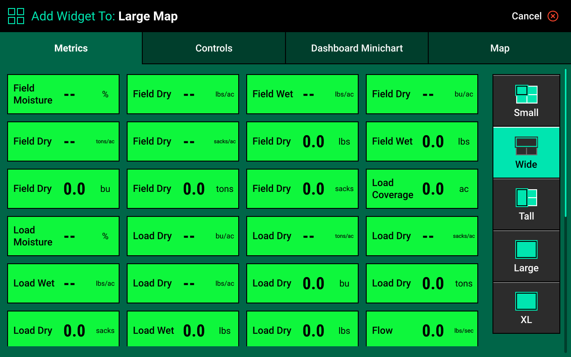The image size is (571, 357).
Task: Pick the Large widget size icon
Action: click(526, 250)
